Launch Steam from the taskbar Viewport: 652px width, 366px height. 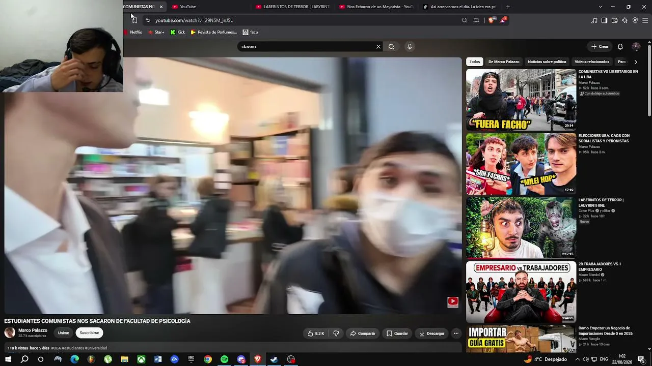274,359
